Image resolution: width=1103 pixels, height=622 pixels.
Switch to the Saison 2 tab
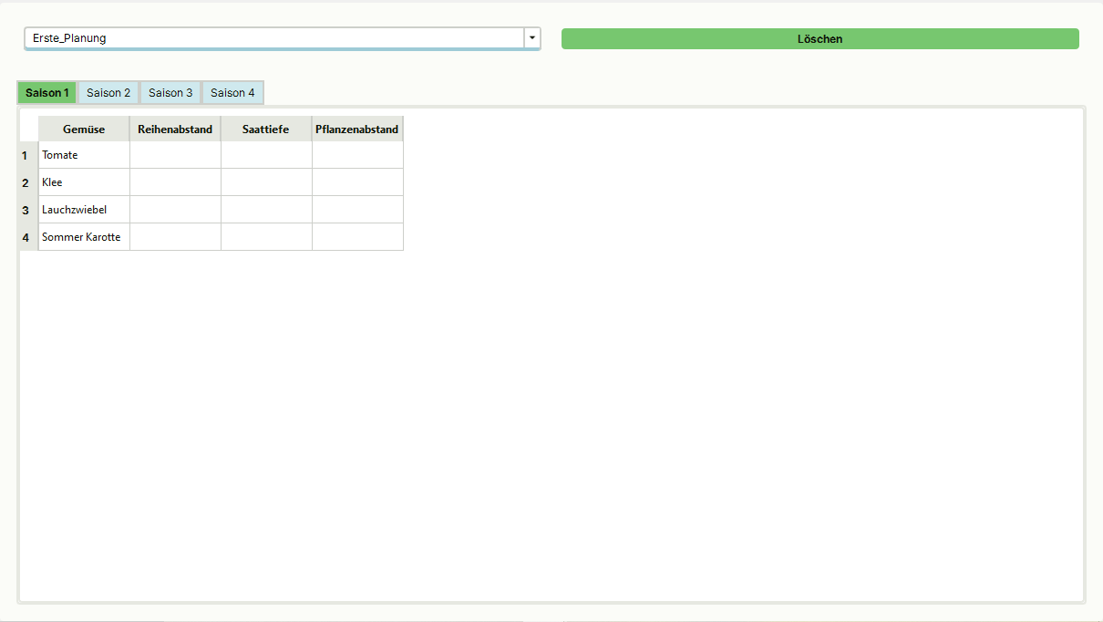[x=108, y=93]
